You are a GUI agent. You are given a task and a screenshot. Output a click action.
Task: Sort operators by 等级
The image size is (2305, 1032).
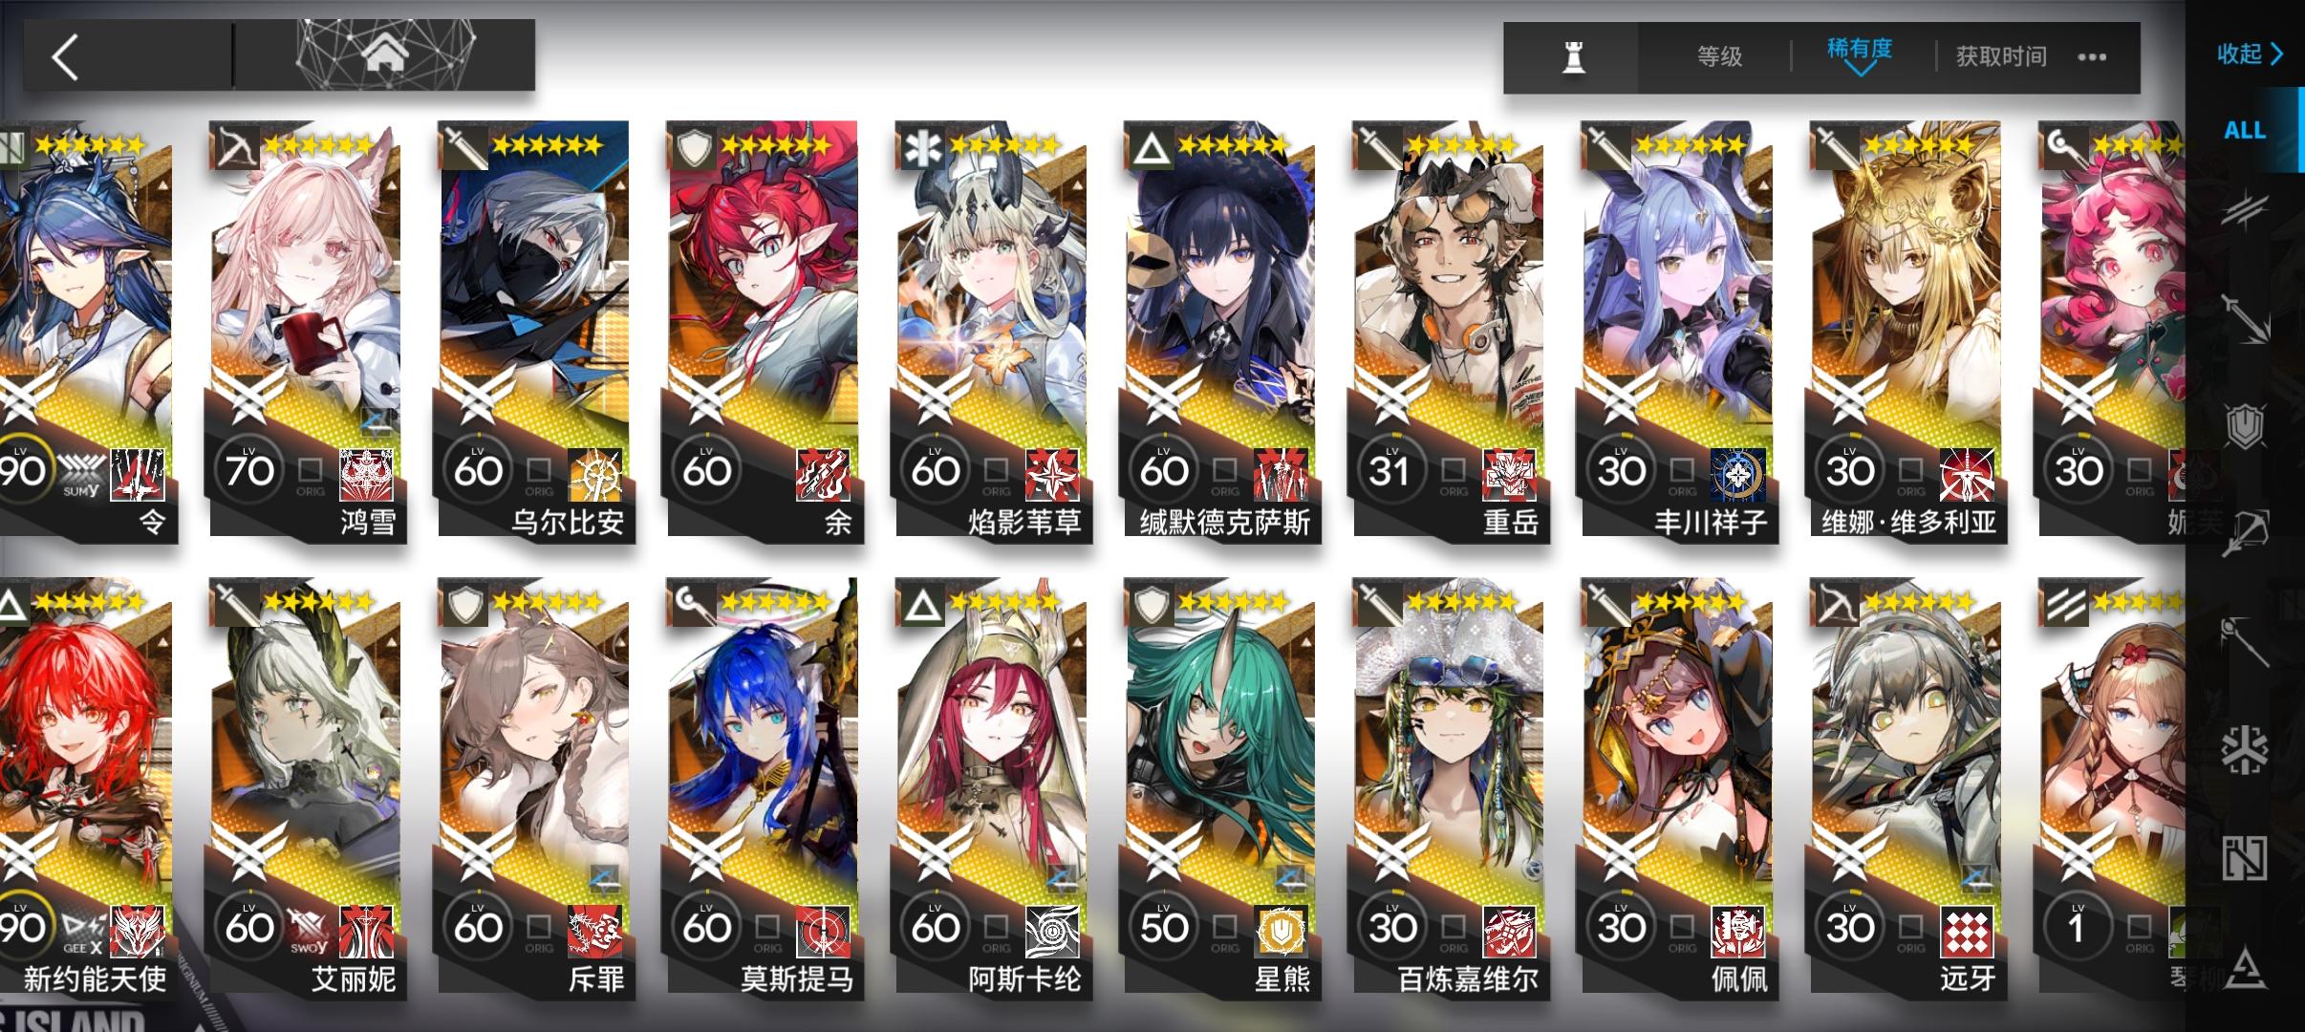[1719, 57]
